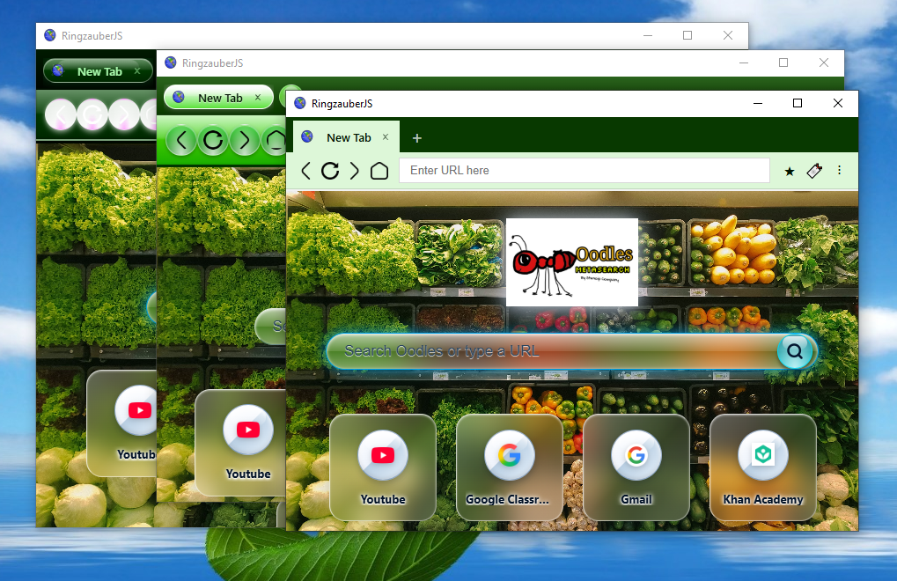This screenshot has height=581, width=897.
Task: Close the New Tab in the front window
Action: point(386,137)
